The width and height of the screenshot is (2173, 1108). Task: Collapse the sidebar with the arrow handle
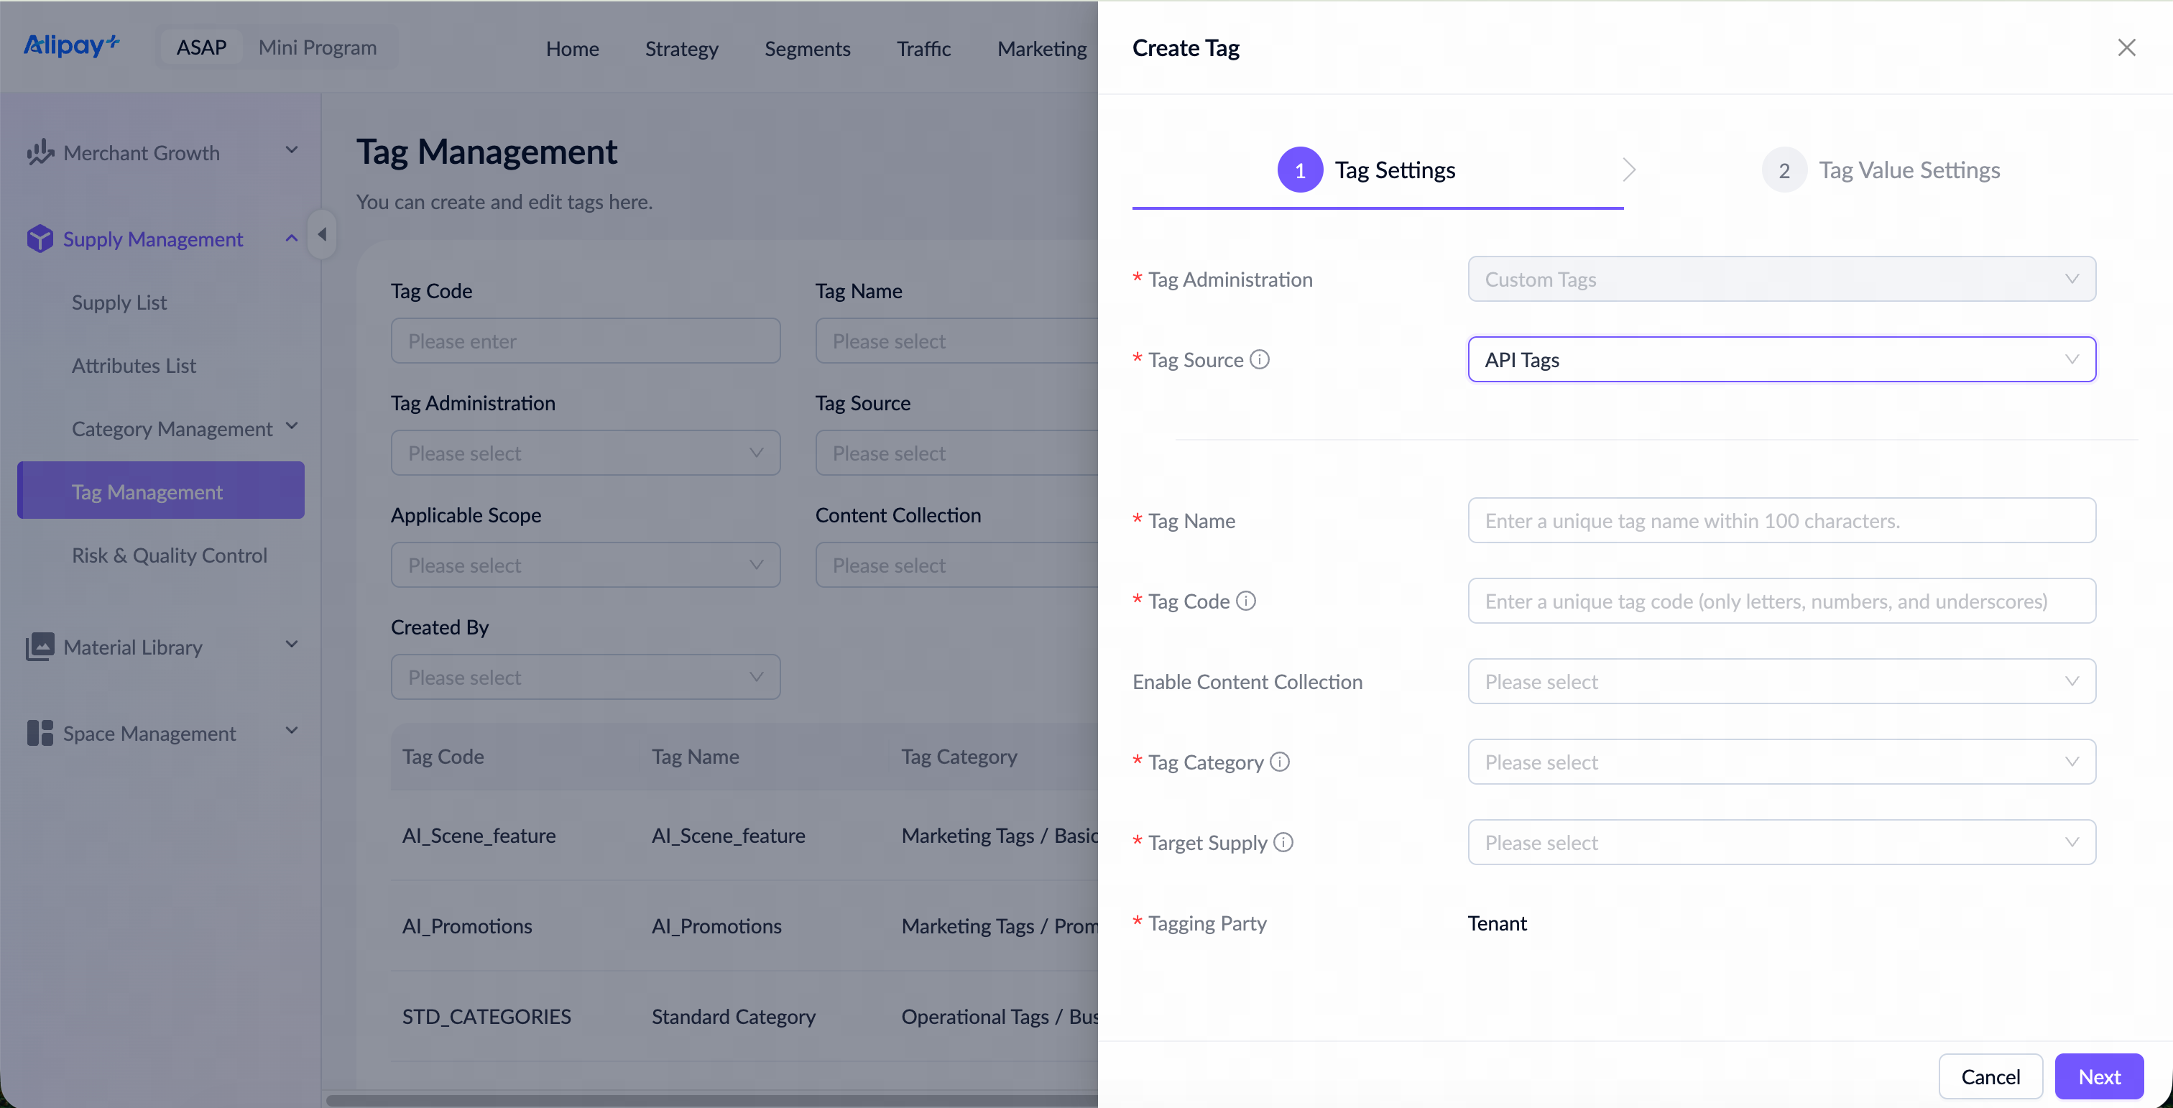[x=321, y=234]
